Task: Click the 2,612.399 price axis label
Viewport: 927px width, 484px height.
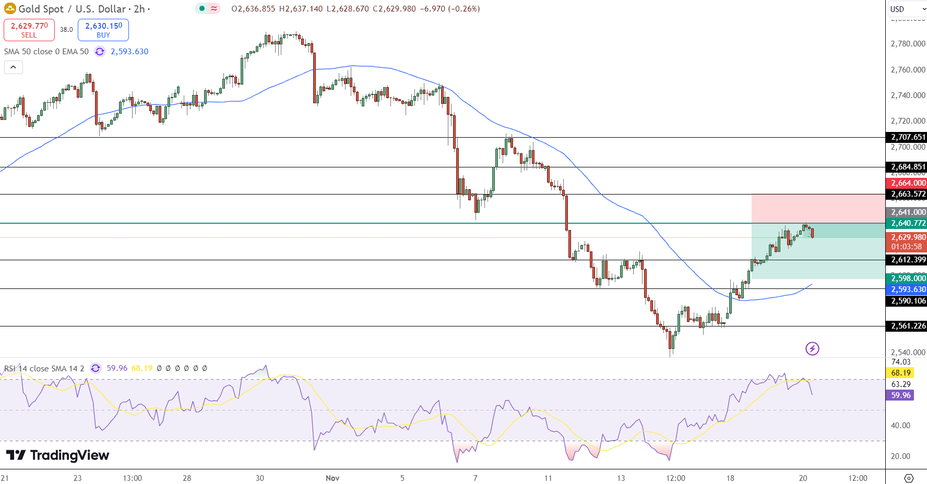Action: [x=907, y=260]
